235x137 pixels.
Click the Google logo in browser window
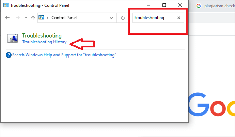(x=211, y=105)
